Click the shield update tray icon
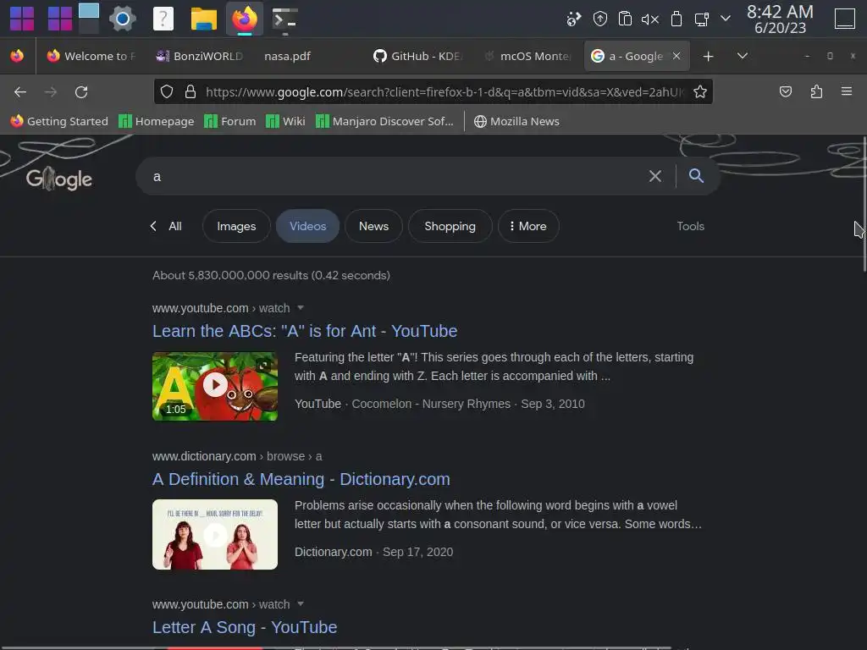 point(600,19)
